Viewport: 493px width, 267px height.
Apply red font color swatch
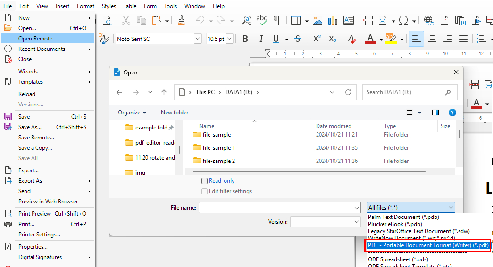point(370,39)
